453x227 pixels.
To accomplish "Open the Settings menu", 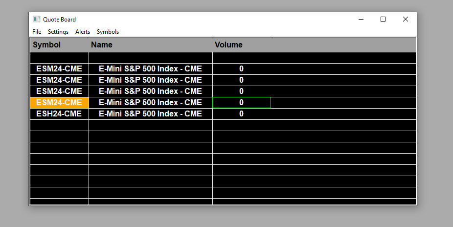I will (58, 32).
